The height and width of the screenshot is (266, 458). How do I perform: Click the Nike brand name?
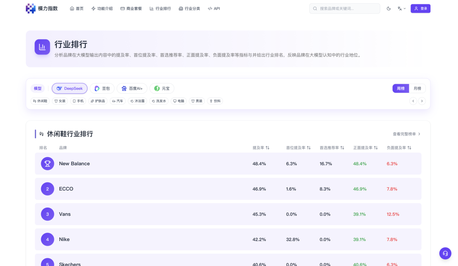[x=64, y=239]
